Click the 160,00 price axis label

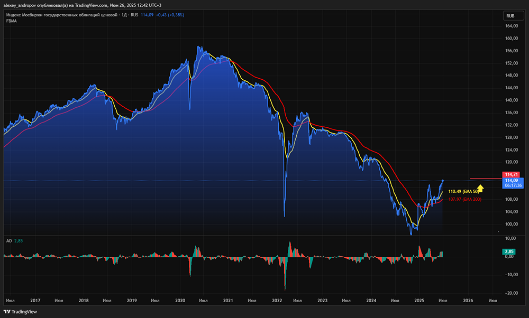pyautogui.click(x=511, y=39)
